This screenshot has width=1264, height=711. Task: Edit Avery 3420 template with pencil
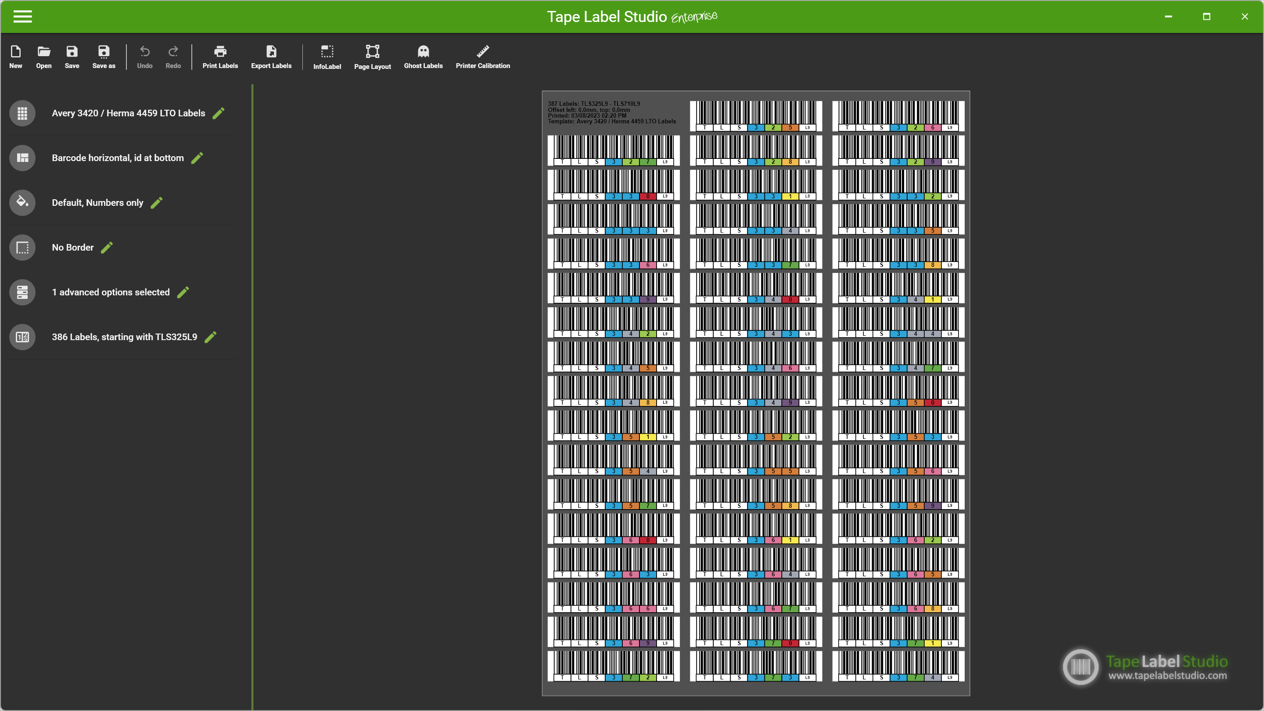point(219,113)
